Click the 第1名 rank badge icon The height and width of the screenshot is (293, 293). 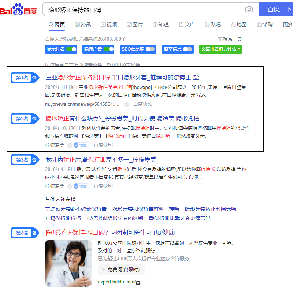[25, 78]
